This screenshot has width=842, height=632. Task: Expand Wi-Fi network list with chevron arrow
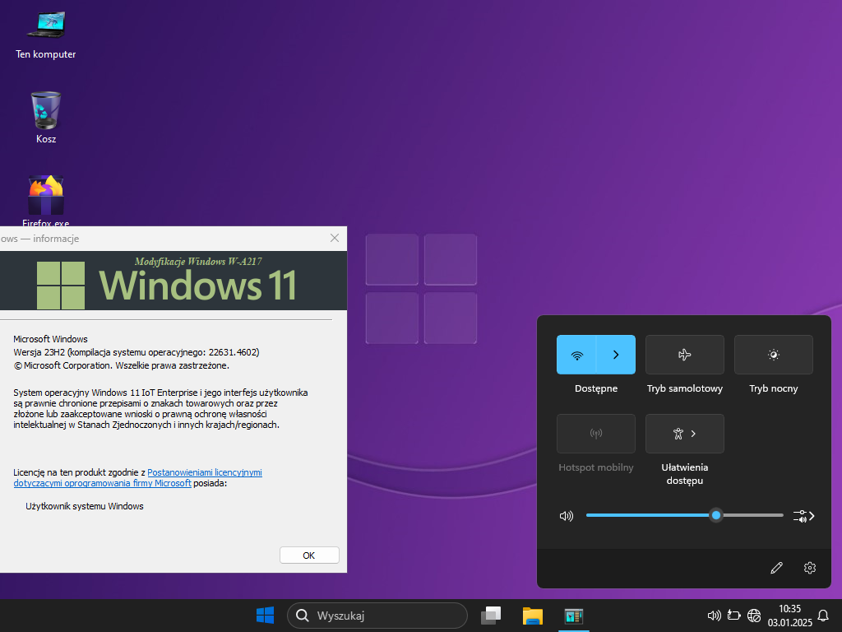click(616, 355)
